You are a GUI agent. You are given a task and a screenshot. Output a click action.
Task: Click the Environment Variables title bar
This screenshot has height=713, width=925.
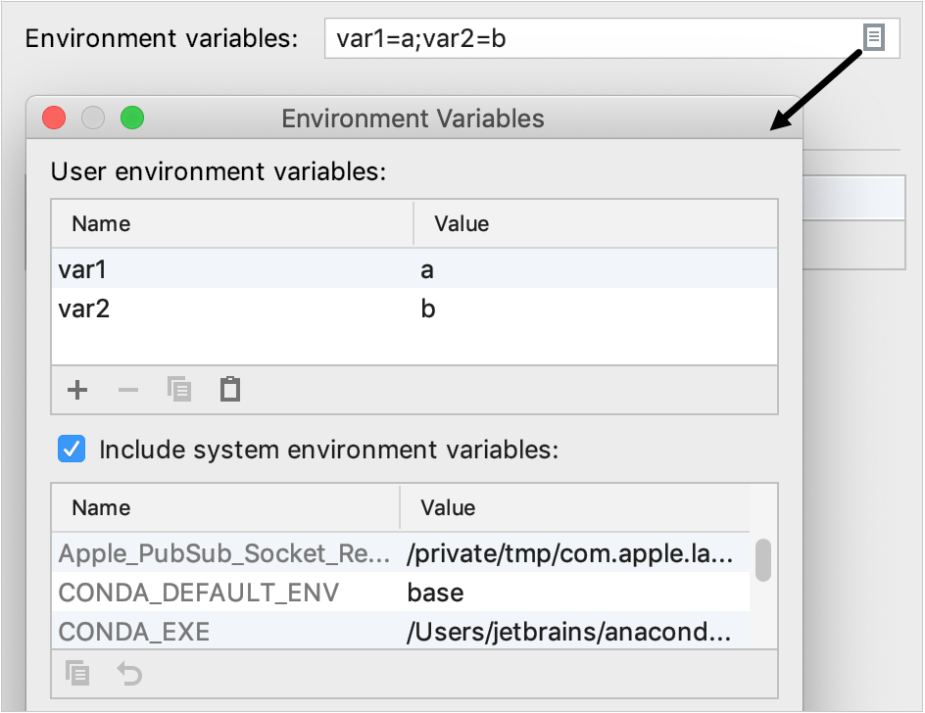413,118
